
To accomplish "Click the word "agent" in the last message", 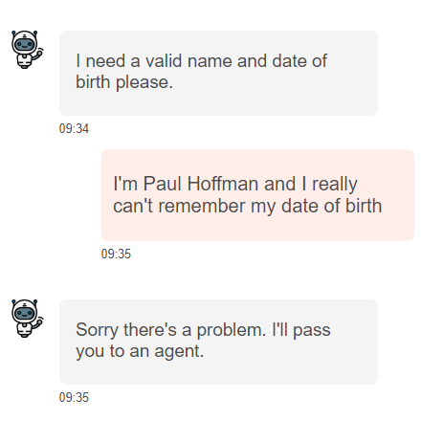I will [179, 352].
